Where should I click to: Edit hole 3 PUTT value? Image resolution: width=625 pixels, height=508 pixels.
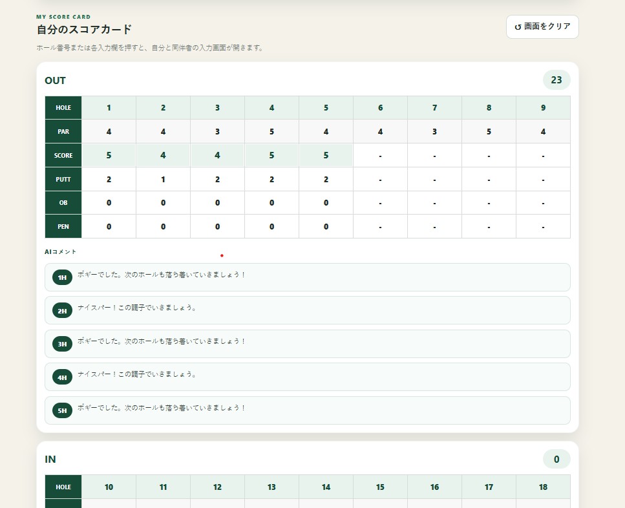coord(217,179)
